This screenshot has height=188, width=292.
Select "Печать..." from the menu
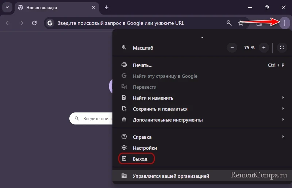click(142, 65)
